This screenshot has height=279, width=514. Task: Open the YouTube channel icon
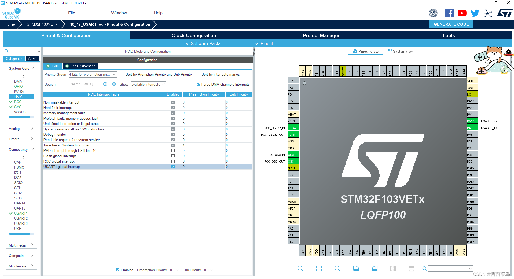462,13
